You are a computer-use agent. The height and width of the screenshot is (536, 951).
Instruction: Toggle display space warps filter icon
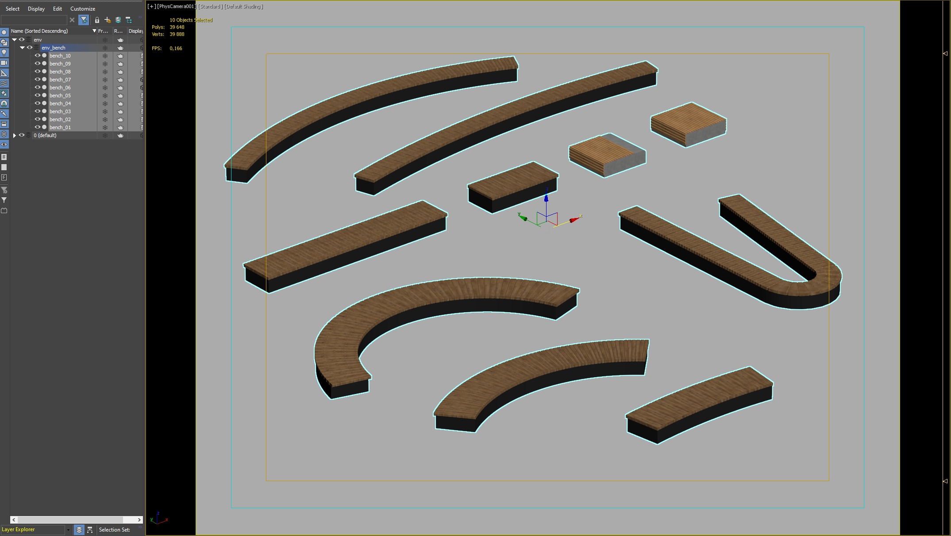[4, 83]
